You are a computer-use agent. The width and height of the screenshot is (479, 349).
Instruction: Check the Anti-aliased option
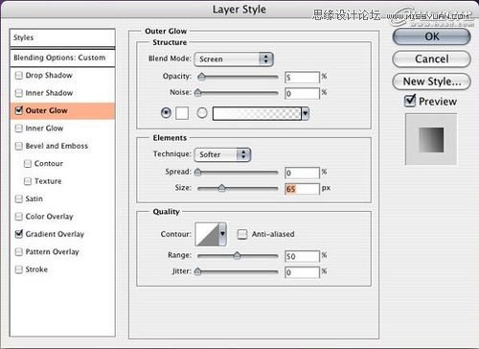point(242,234)
